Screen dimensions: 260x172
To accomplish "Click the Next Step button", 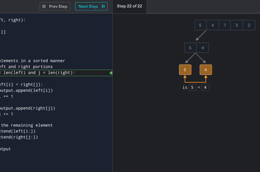I will pos(91,6).
